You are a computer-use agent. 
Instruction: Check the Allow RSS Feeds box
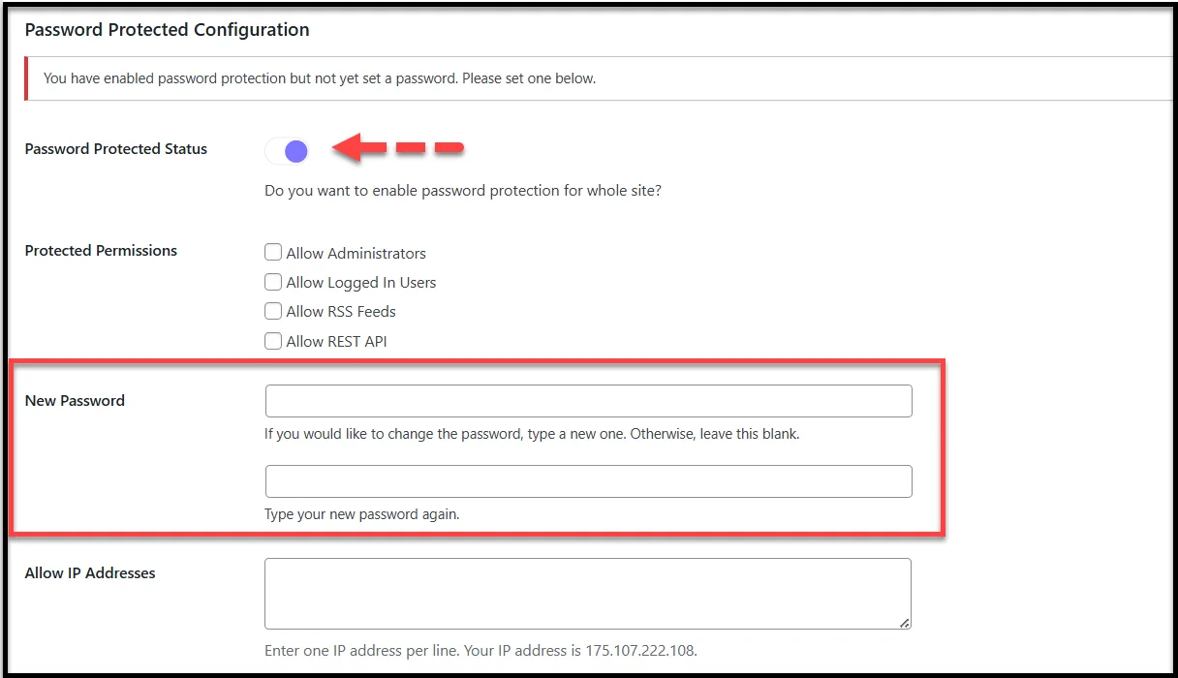click(273, 311)
